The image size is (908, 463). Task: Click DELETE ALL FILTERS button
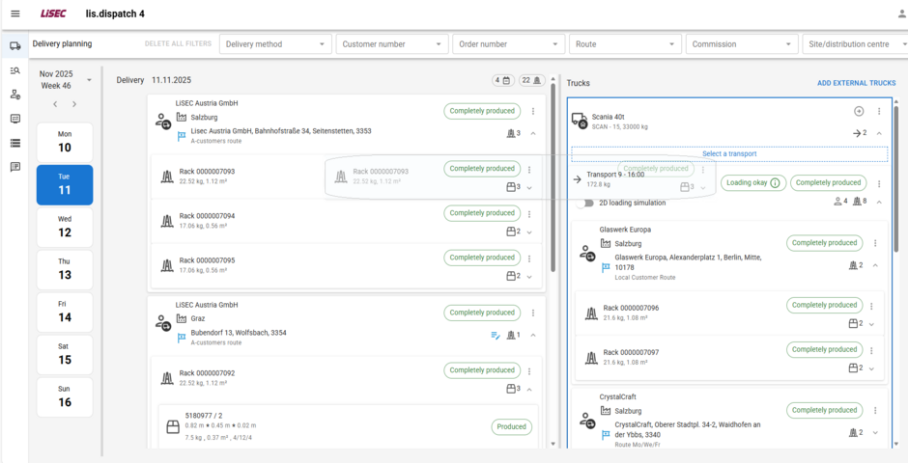pyautogui.click(x=178, y=44)
